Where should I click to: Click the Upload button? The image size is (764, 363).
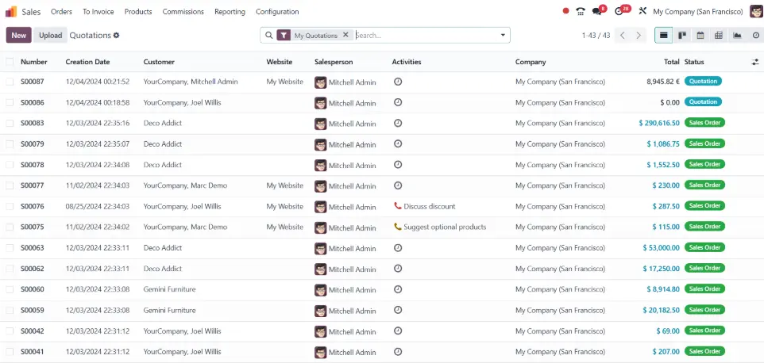tap(51, 35)
